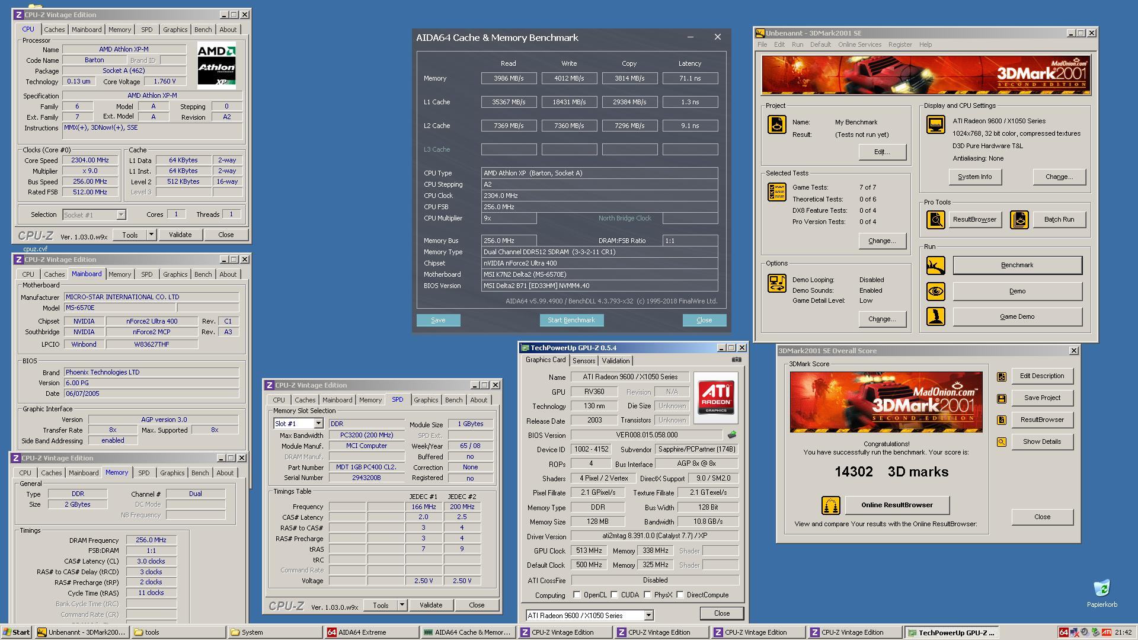This screenshot has height=640, width=1138.
Task: Click the ResultBrowser magnifier icon in Pro Tools
Action: point(936,220)
